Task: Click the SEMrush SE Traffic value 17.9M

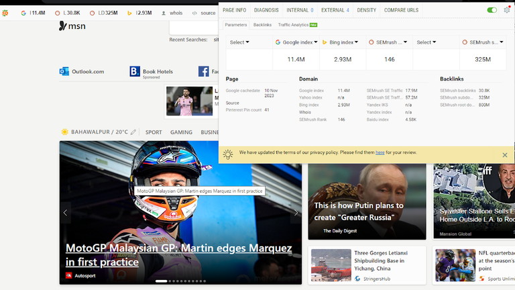Action: 411,91
